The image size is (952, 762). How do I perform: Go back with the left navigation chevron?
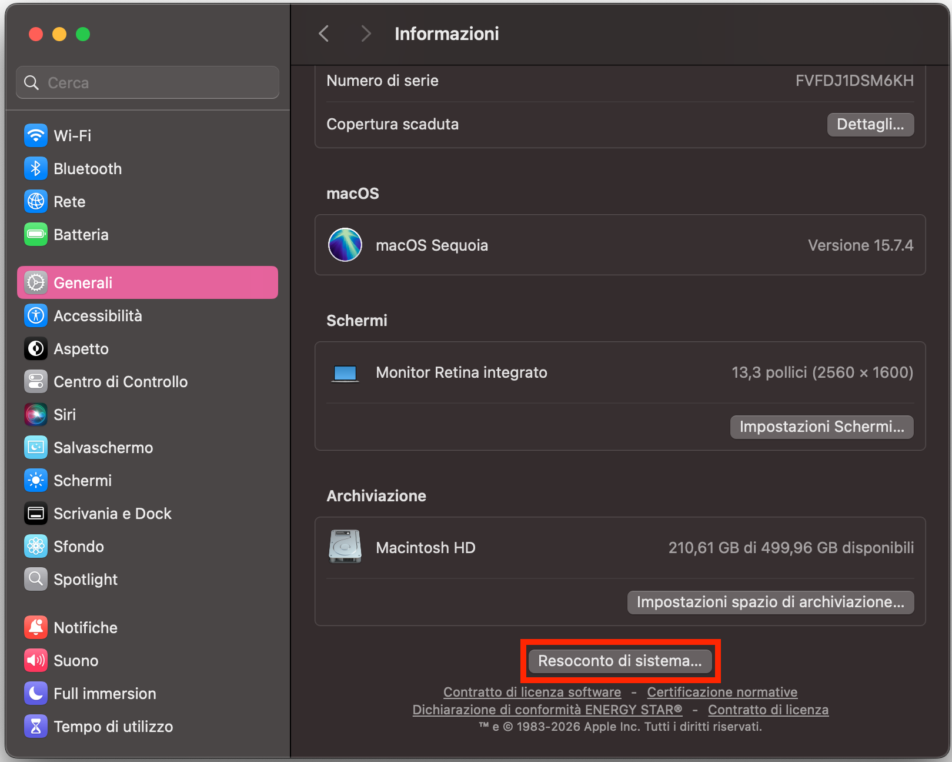point(323,34)
